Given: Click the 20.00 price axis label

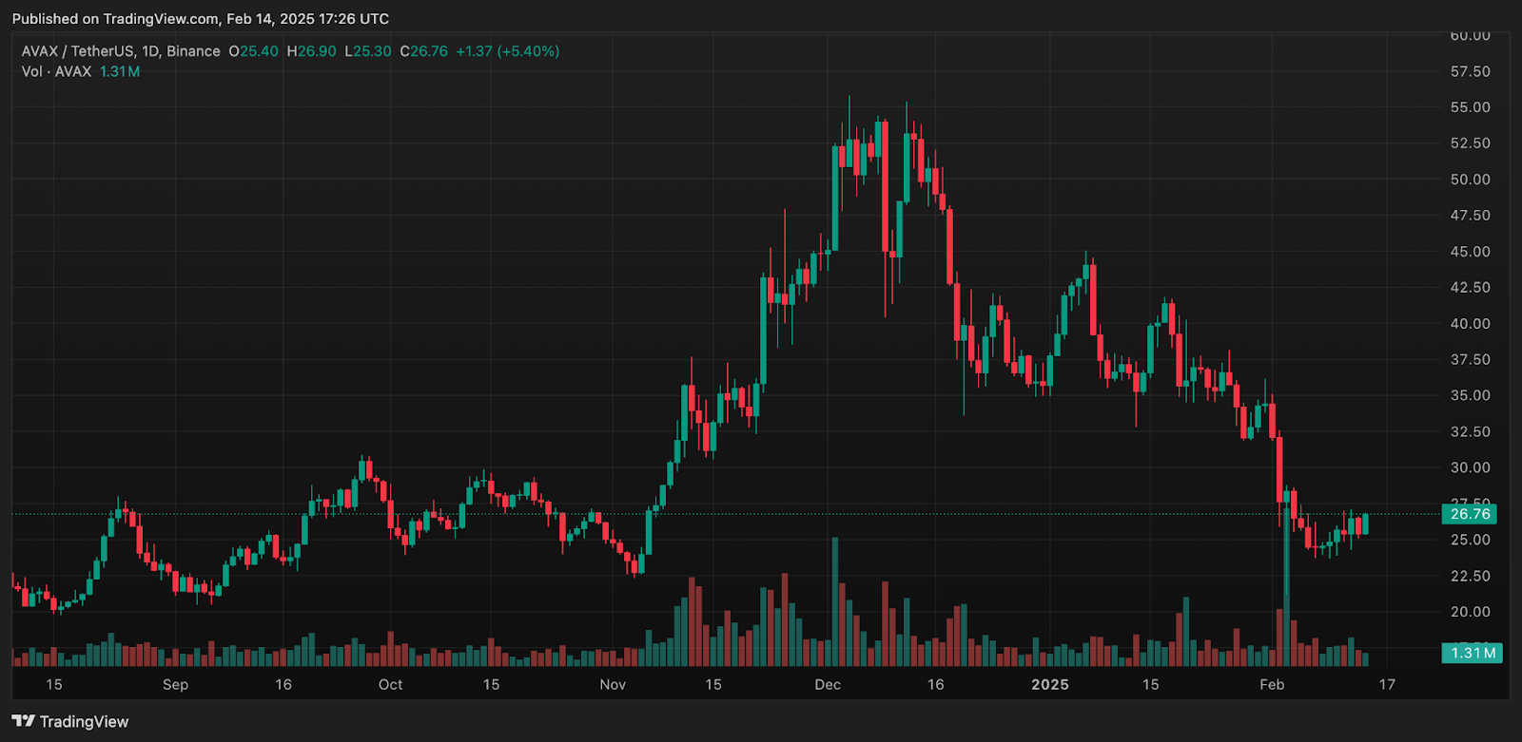Looking at the screenshot, I should [x=1470, y=612].
